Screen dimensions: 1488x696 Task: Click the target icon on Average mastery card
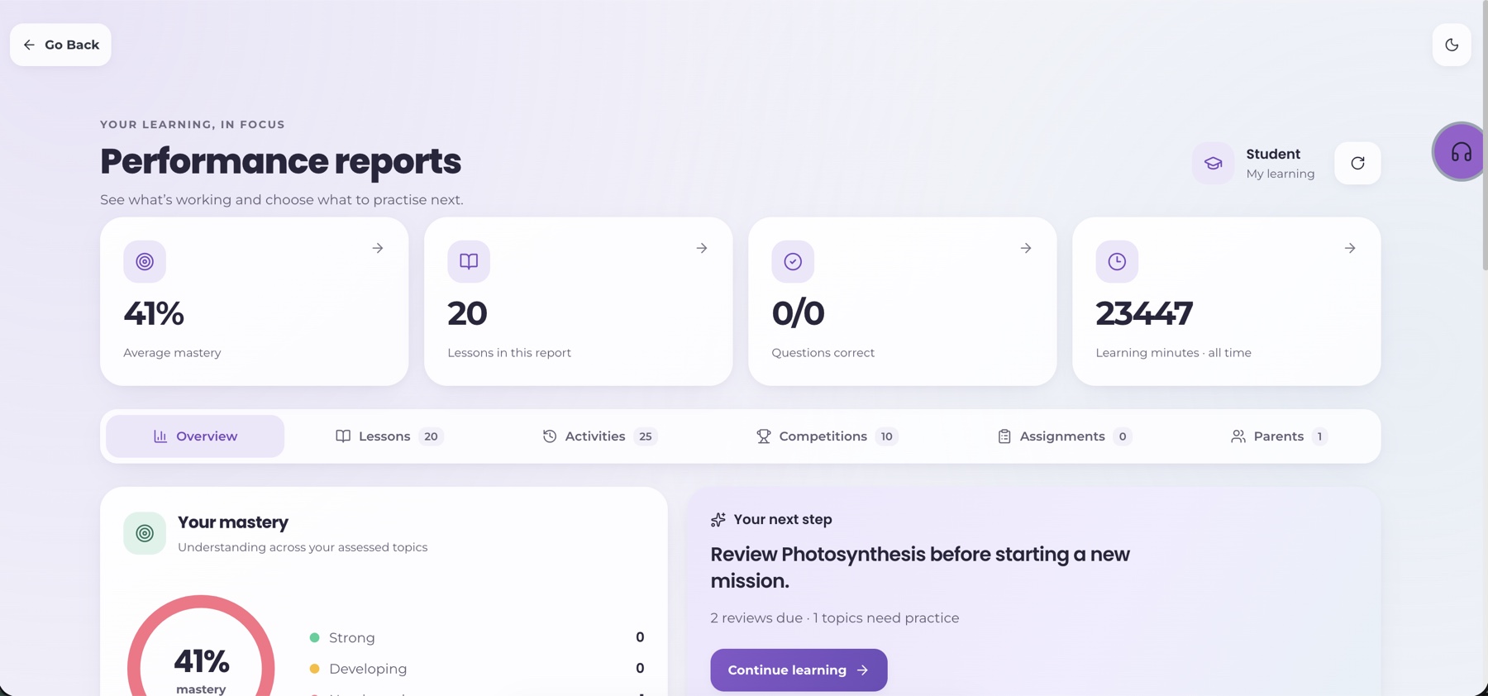(x=145, y=261)
